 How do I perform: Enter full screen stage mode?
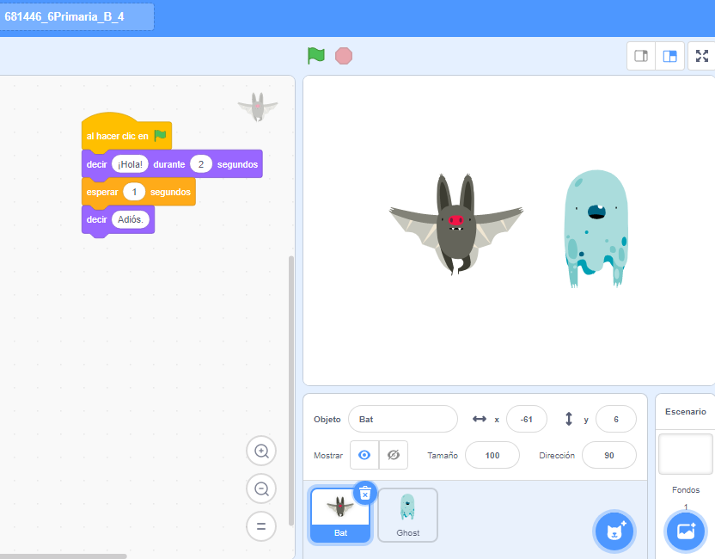pos(702,56)
